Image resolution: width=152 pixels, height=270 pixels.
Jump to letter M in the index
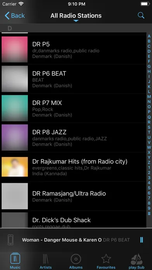[x=149, y=97]
